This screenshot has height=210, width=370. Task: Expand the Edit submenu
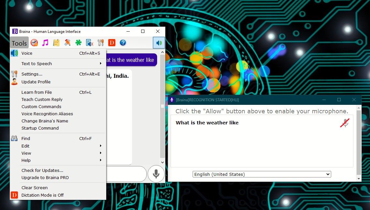click(x=58, y=146)
